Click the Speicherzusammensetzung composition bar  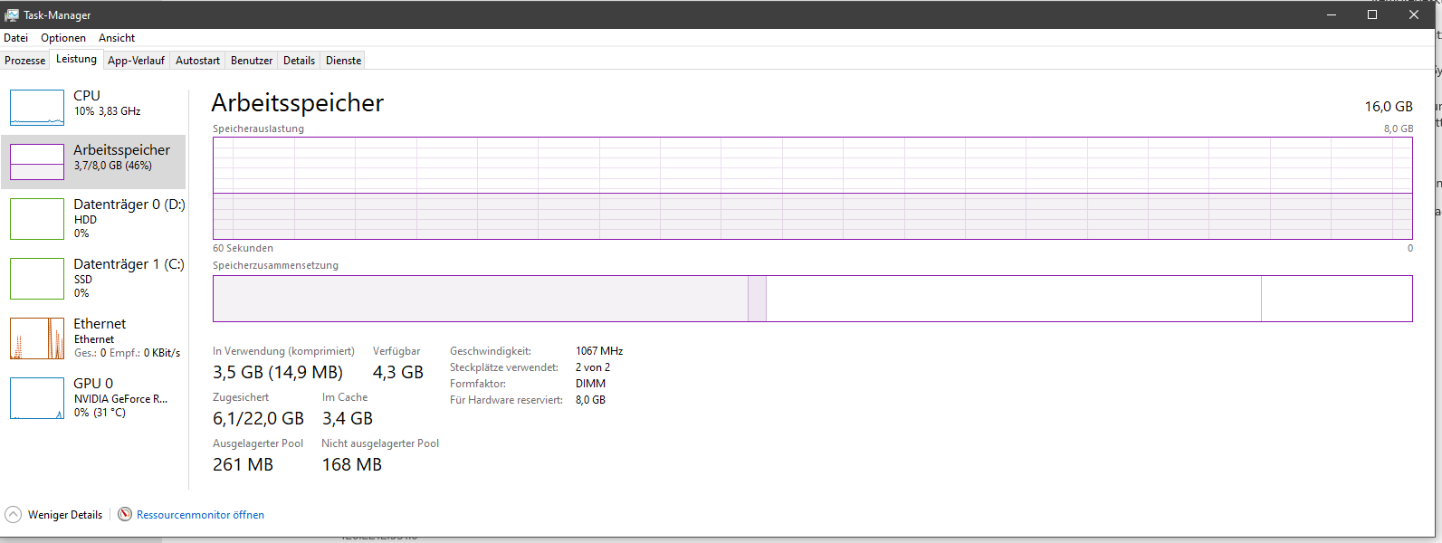click(812, 299)
